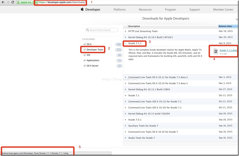The height and width of the screenshot is (156, 239).
Task: Click the Sep 30, 2015 release date
Action: 225,113
